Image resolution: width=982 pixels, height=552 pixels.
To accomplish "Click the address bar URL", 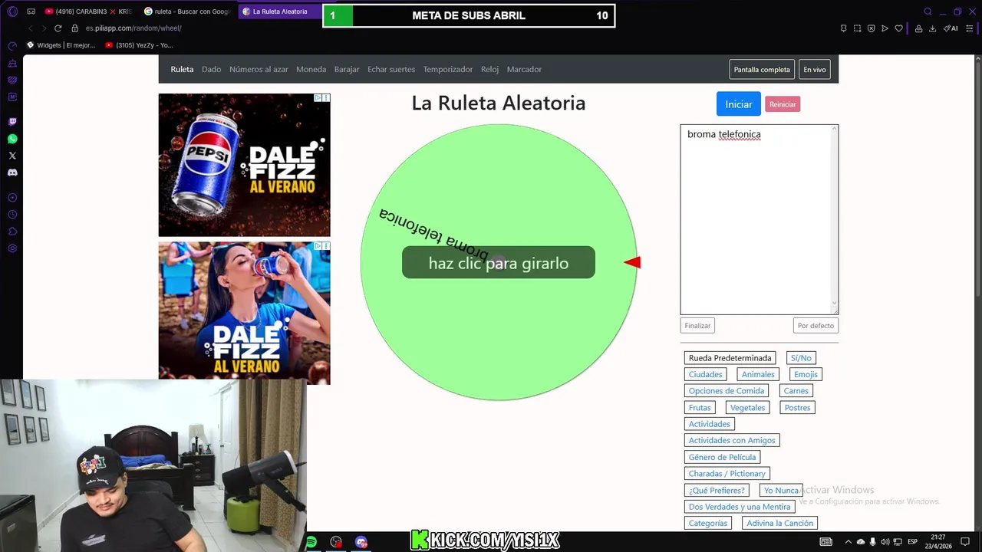I will pos(133,28).
